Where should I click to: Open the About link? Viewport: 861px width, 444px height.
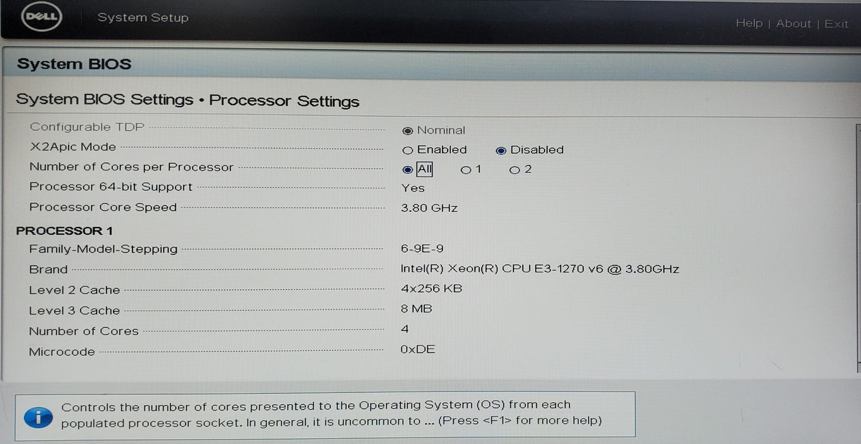click(793, 23)
